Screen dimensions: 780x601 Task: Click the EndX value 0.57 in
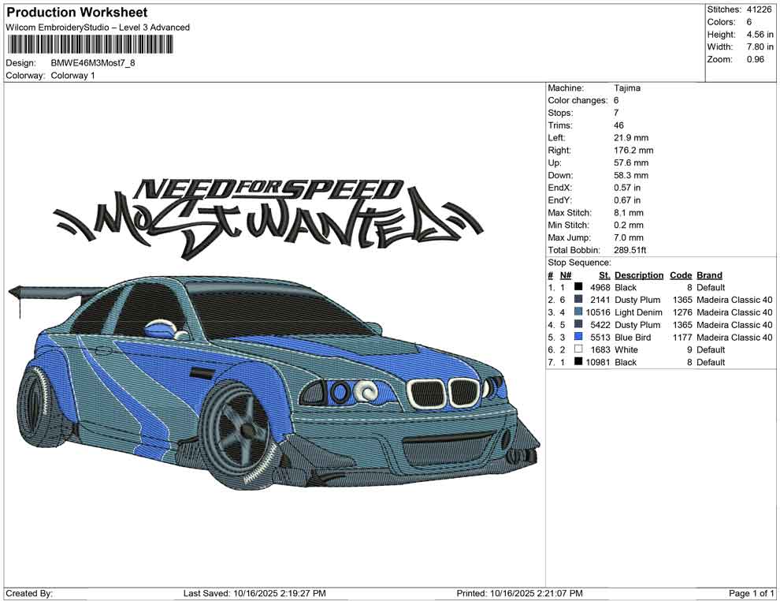(x=627, y=188)
